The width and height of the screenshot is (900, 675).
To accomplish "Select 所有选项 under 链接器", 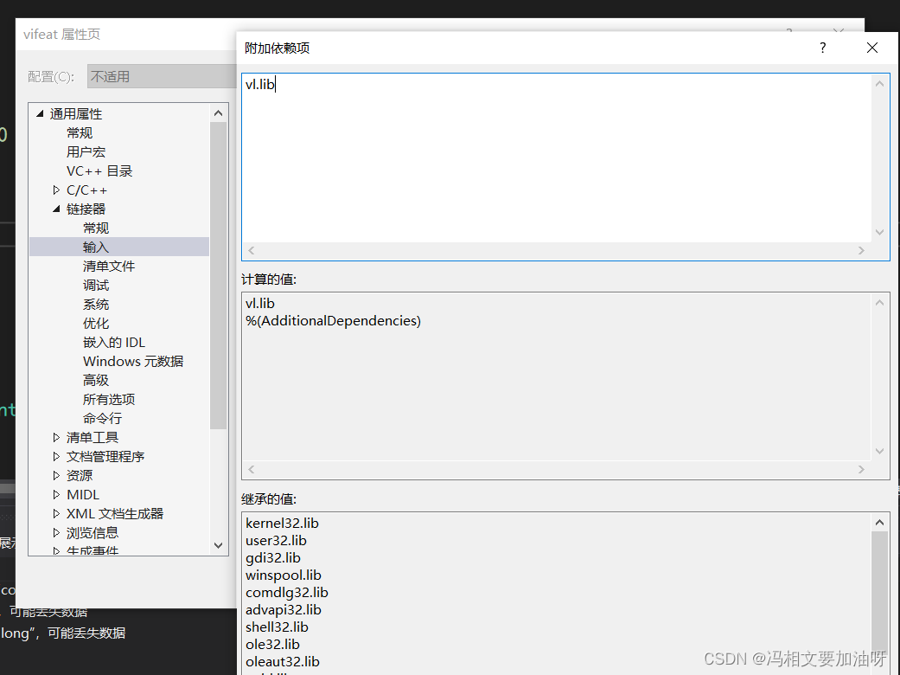I will [x=108, y=399].
